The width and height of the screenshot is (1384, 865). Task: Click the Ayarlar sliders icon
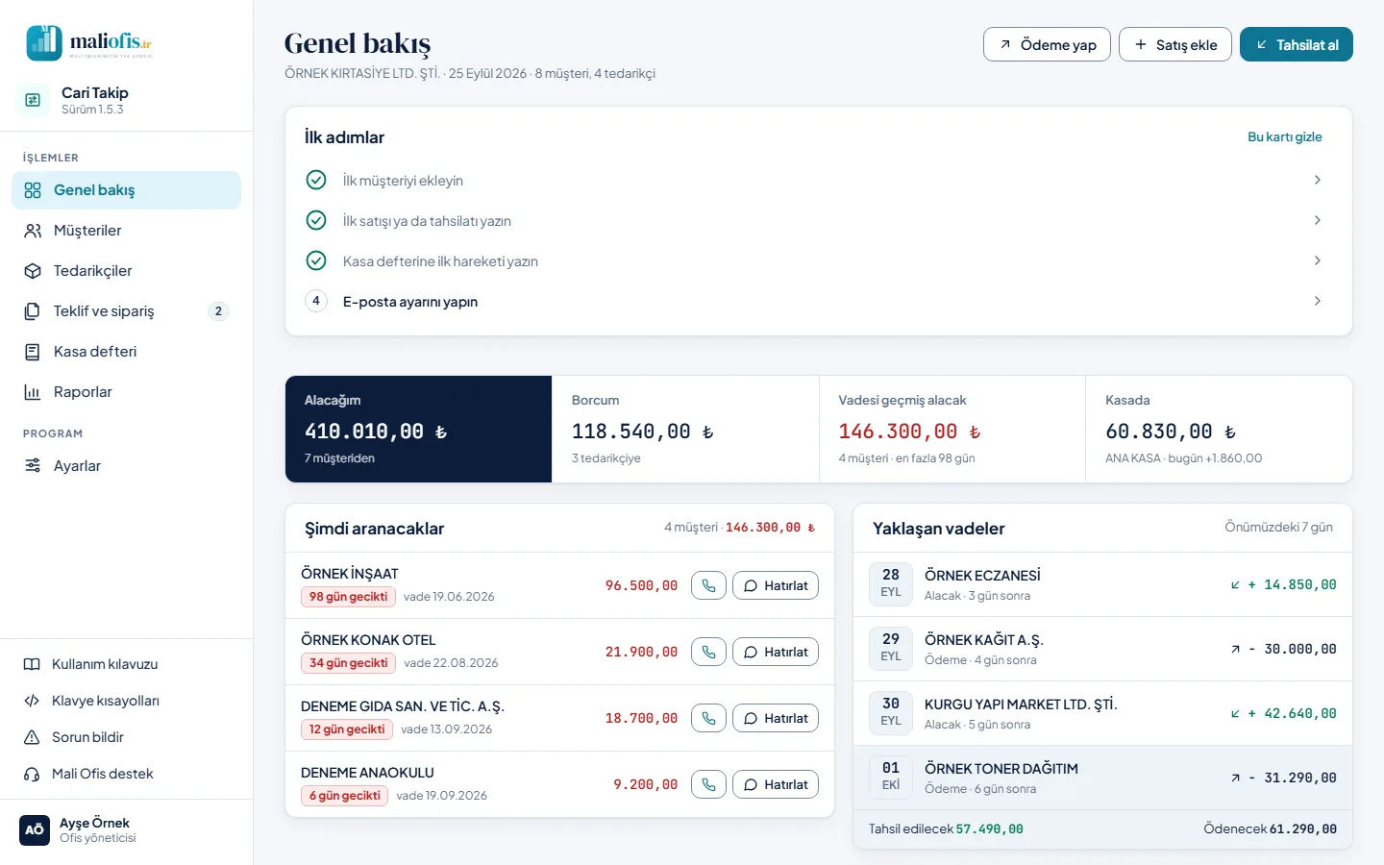33,465
